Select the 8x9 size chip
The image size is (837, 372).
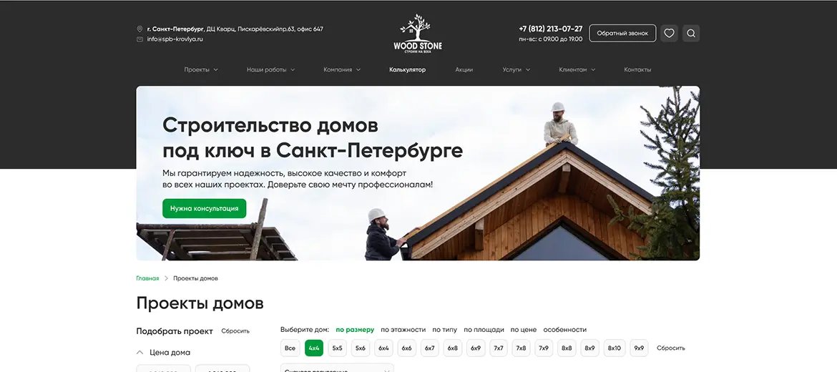pos(590,348)
